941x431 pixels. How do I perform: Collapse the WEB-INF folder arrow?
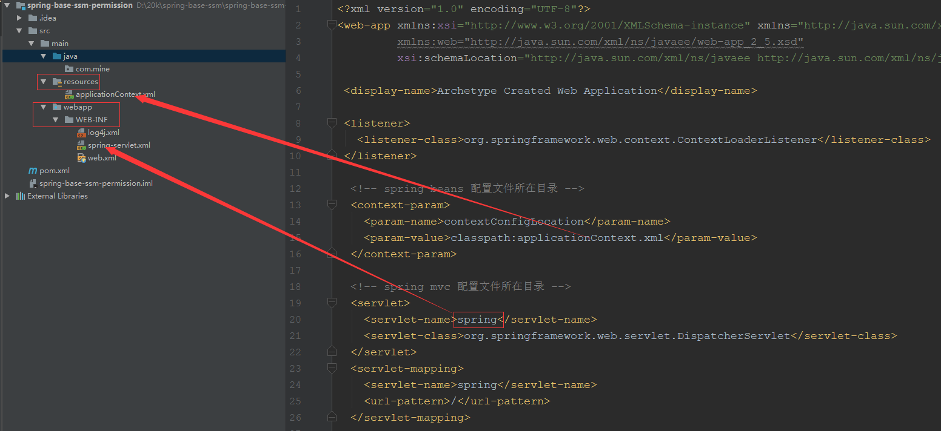coord(55,120)
